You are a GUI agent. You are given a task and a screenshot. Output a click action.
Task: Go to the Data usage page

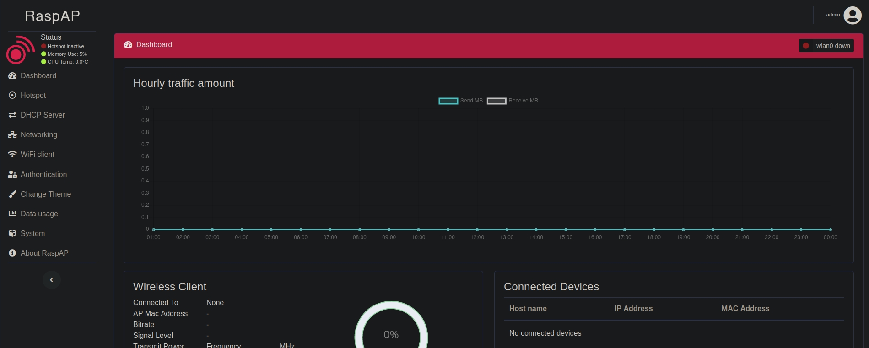pos(39,214)
